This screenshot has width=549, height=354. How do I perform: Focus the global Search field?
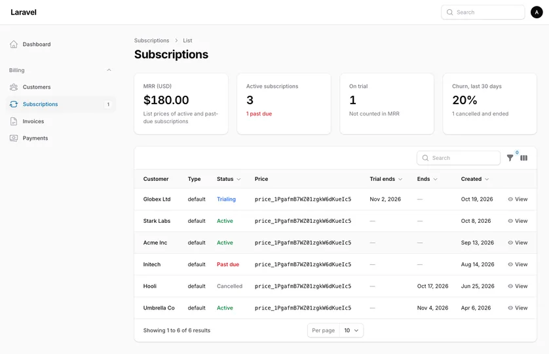click(x=483, y=12)
